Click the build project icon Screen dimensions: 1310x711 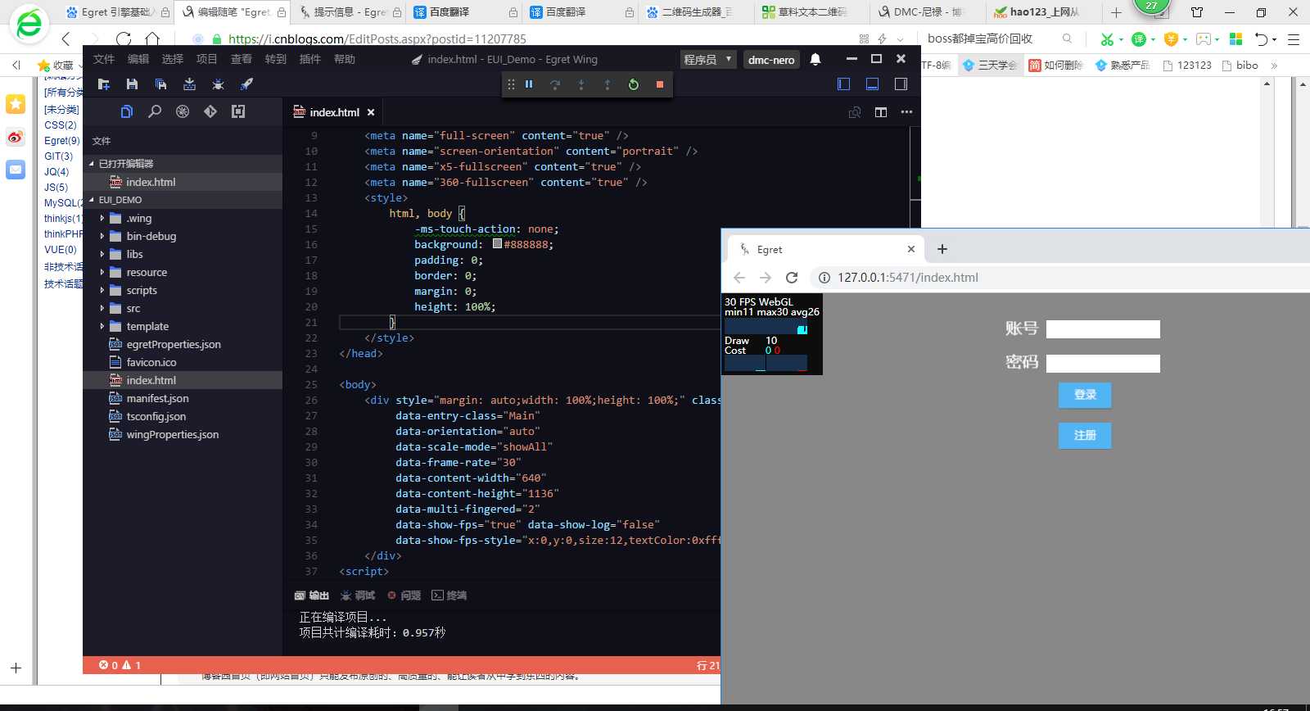(189, 84)
